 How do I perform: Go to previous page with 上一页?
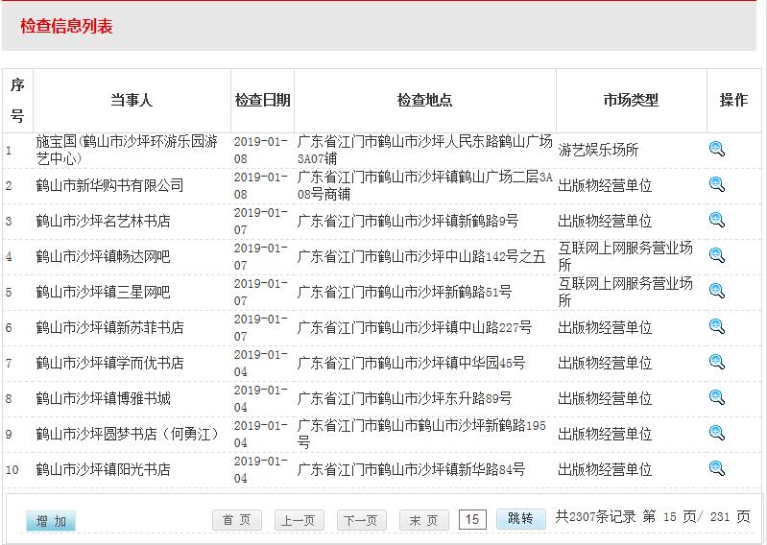pos(297,520)
